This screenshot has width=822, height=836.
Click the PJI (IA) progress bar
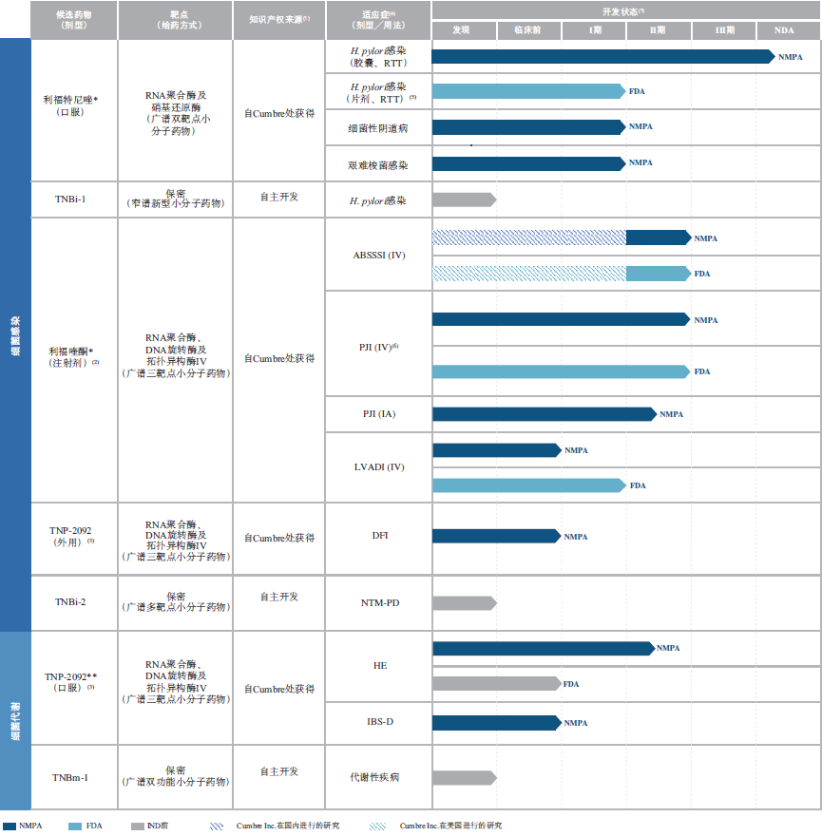tap(544, 414)
